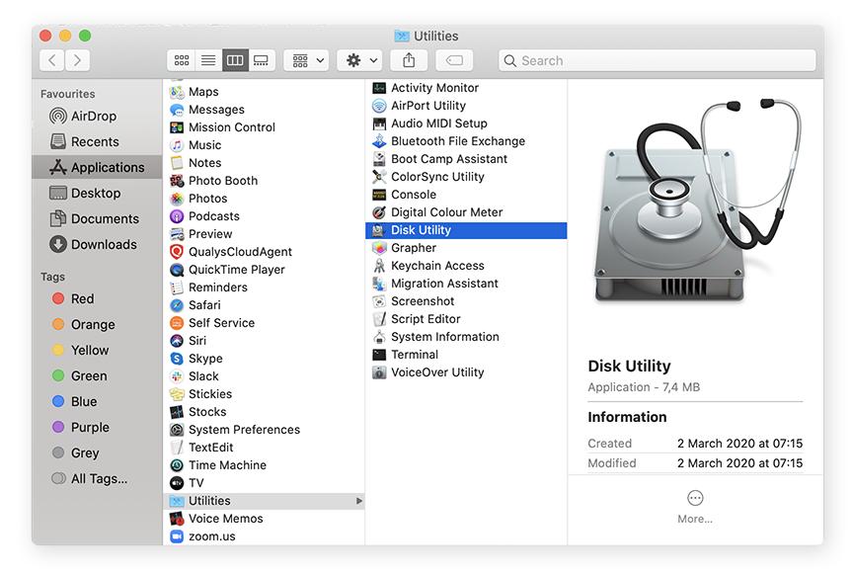This screenshot has width=853, height=575.
Task: Select the Time Machine icon
Action: click(x=177, y=465)
